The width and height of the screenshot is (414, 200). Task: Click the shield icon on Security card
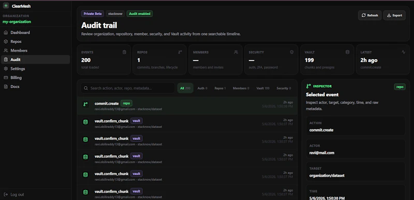pyautogui.click(x=292, y=52)
